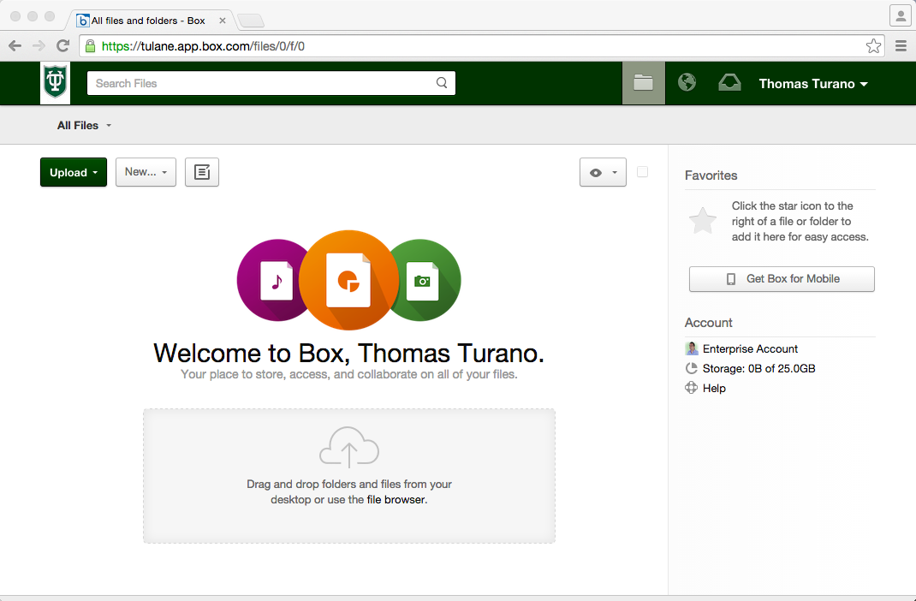
Task: Click the Welcome to Box heading
Action: click(348, 353)
